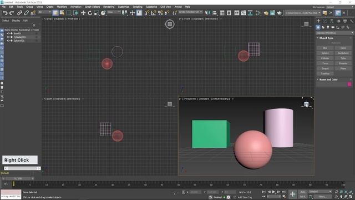Screen dimensions: 355x200
Task: Open the Modifiers menu
Action: point(62,7)
